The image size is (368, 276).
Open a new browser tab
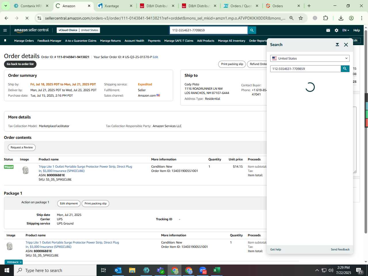point(309,6)
